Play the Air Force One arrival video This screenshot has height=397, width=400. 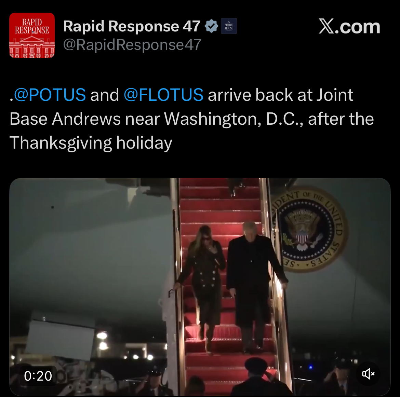[200, 287]
